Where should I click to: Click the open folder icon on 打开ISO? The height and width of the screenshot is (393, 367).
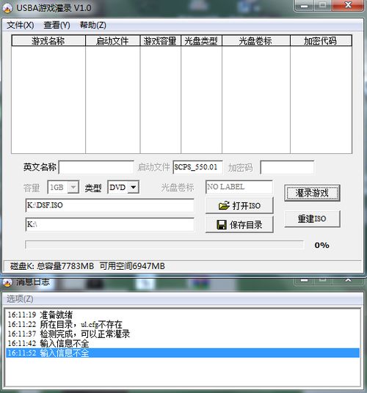224,205
